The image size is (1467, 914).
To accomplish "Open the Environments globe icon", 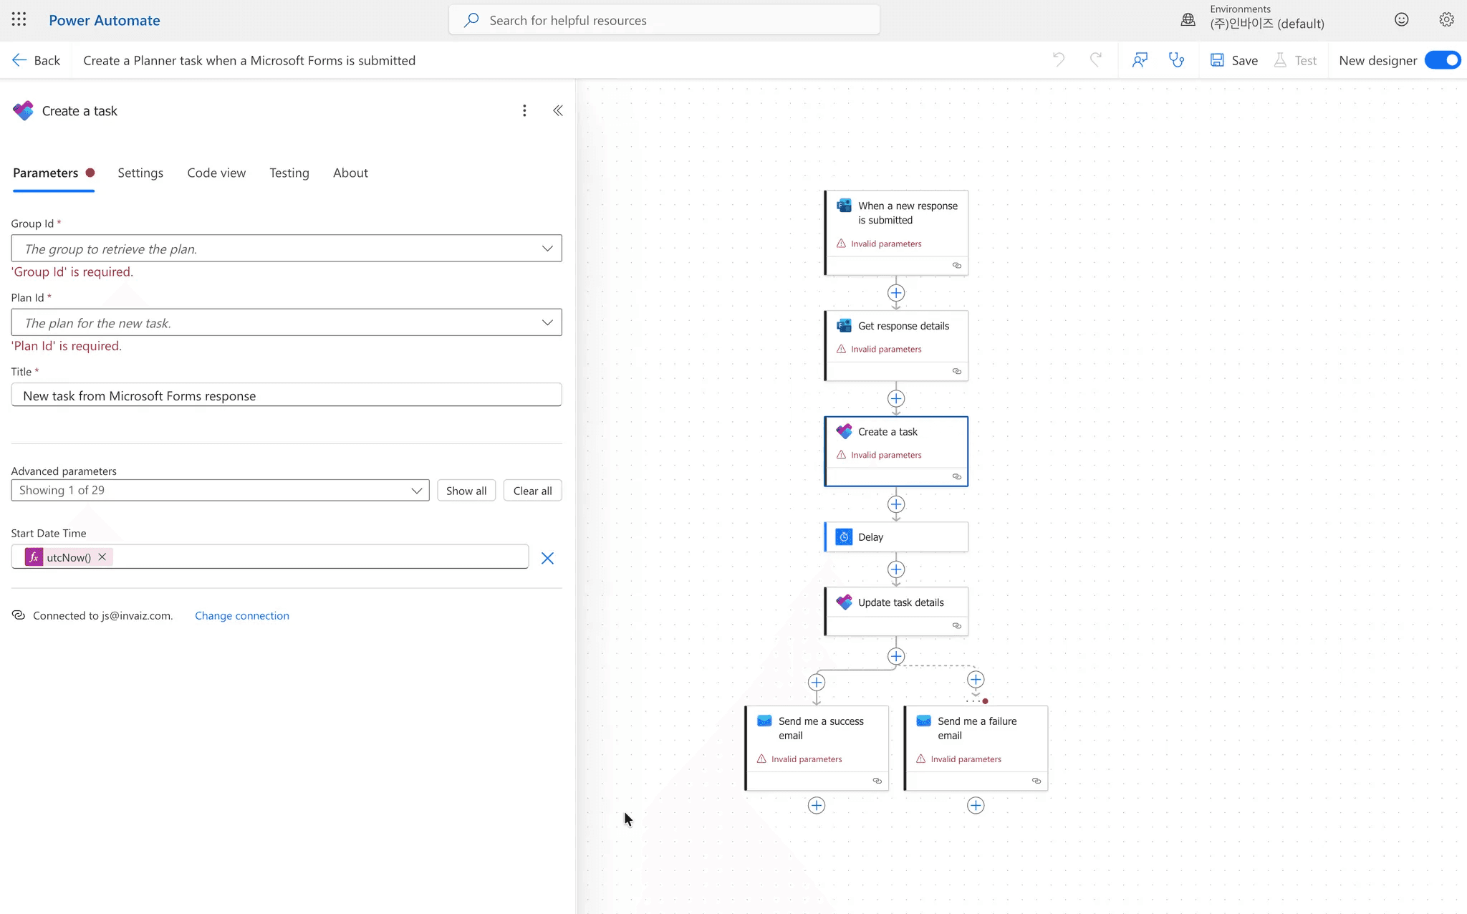I will (x=1188, y=20).
